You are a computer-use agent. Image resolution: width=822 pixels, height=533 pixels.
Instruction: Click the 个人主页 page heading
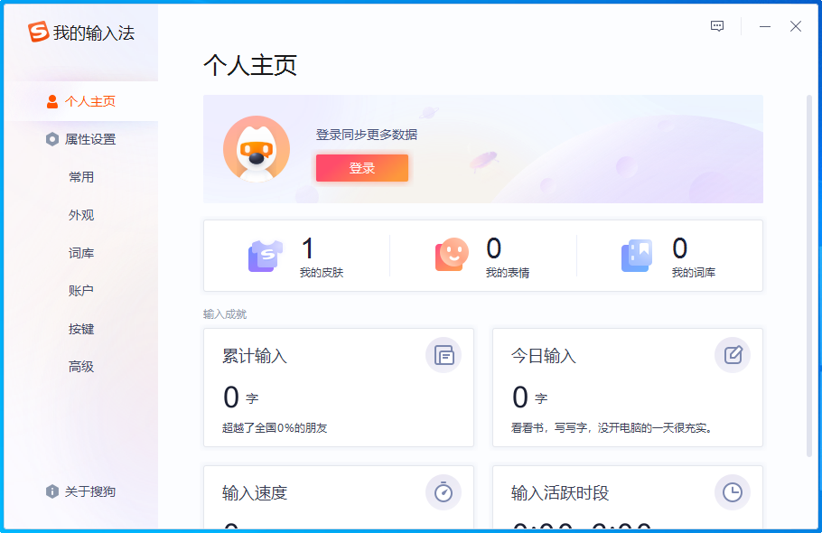(250, 66)
